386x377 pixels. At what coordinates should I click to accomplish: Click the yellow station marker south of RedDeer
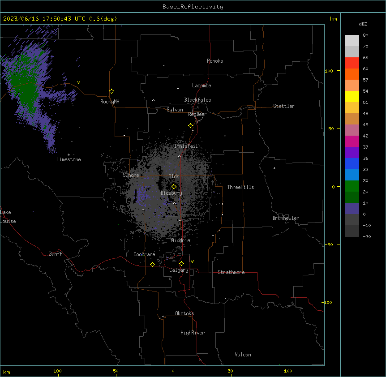(190, 125)
